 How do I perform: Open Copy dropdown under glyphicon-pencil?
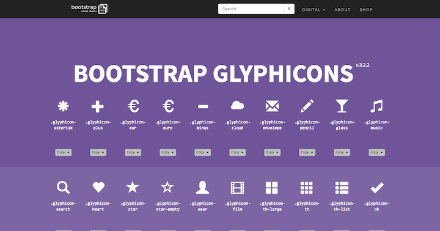(x=307, y=152)
